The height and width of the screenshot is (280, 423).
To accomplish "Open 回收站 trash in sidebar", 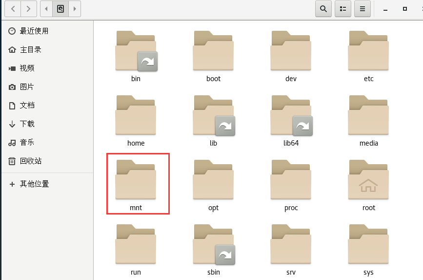I will [30, 161].
